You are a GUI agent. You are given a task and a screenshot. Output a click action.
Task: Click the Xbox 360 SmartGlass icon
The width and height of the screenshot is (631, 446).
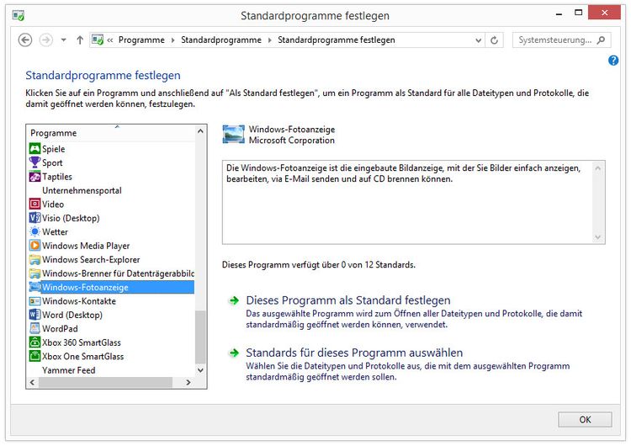point(35,342)
